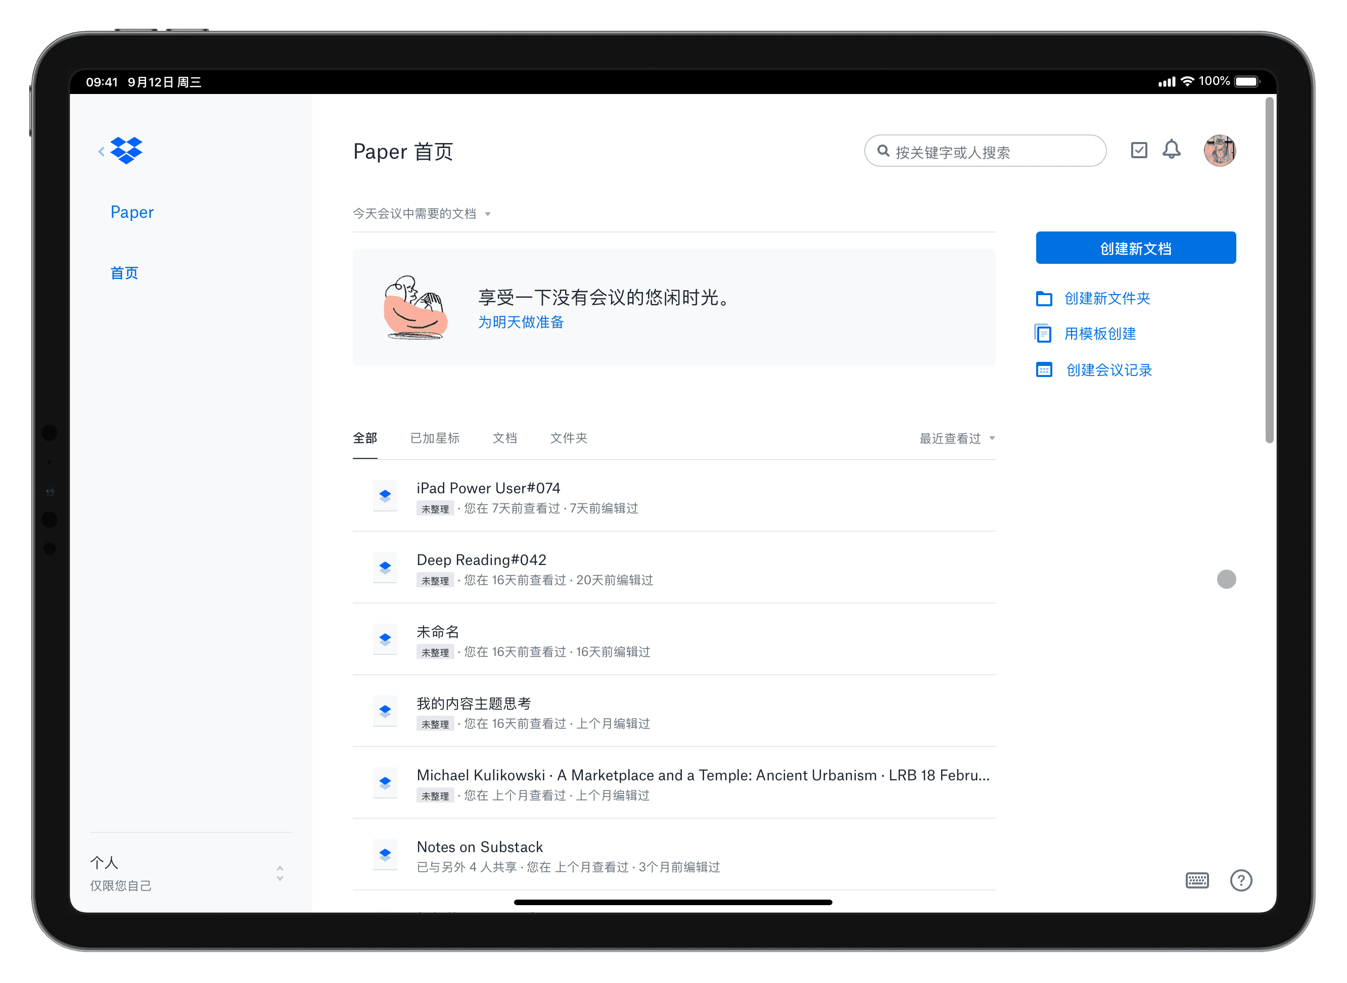The height and width of the screenshot is (983, 1347).
Task: Click 未整理 tag on Deep Reading#042
Action: (x=435, y=581)
